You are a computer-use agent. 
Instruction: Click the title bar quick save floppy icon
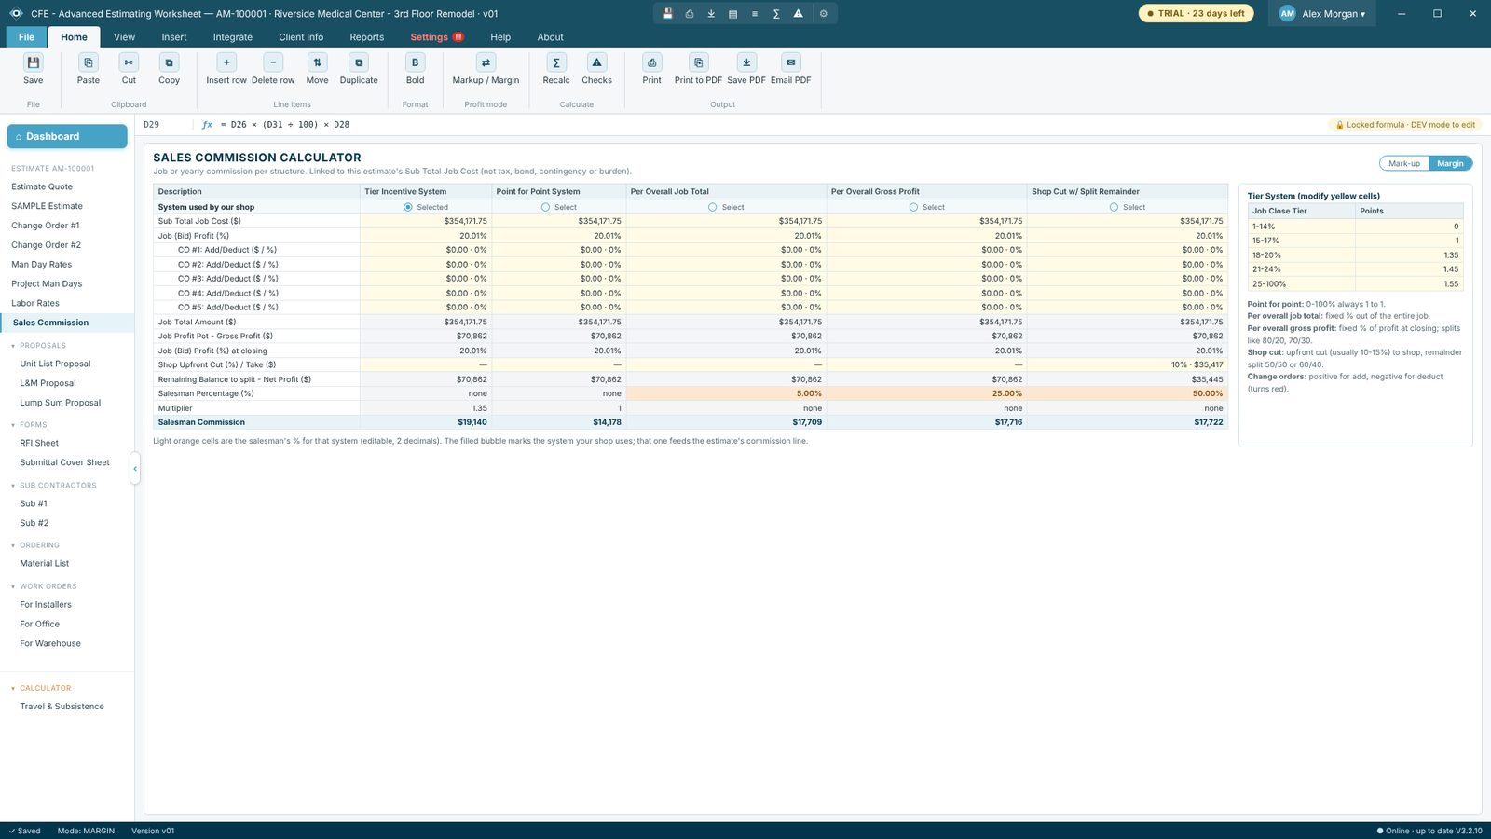point(667,14)
